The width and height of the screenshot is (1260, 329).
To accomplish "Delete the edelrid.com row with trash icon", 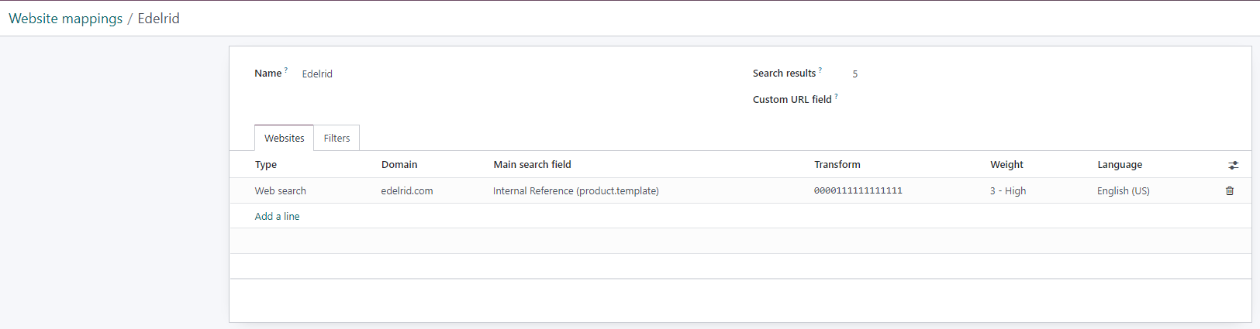I will tap(1229, 190).
